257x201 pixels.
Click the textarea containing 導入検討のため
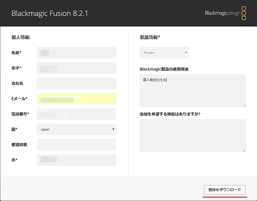193,90
